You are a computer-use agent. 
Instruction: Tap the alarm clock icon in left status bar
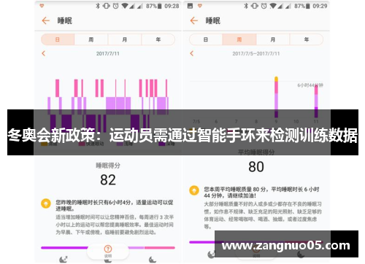[116, 6]
